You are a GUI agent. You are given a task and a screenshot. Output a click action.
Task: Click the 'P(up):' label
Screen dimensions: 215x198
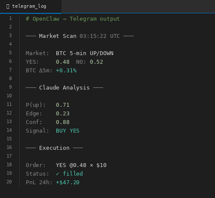(x=36, y=105)
